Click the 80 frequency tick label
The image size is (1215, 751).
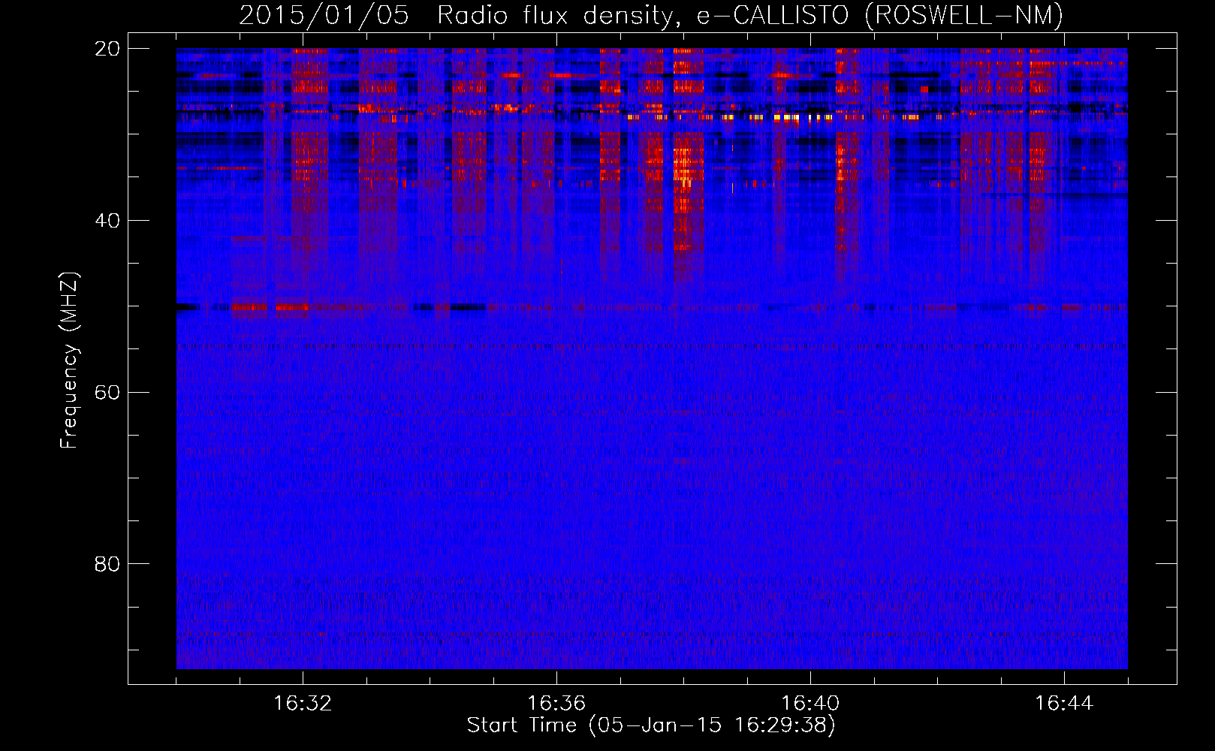[107, 564]
